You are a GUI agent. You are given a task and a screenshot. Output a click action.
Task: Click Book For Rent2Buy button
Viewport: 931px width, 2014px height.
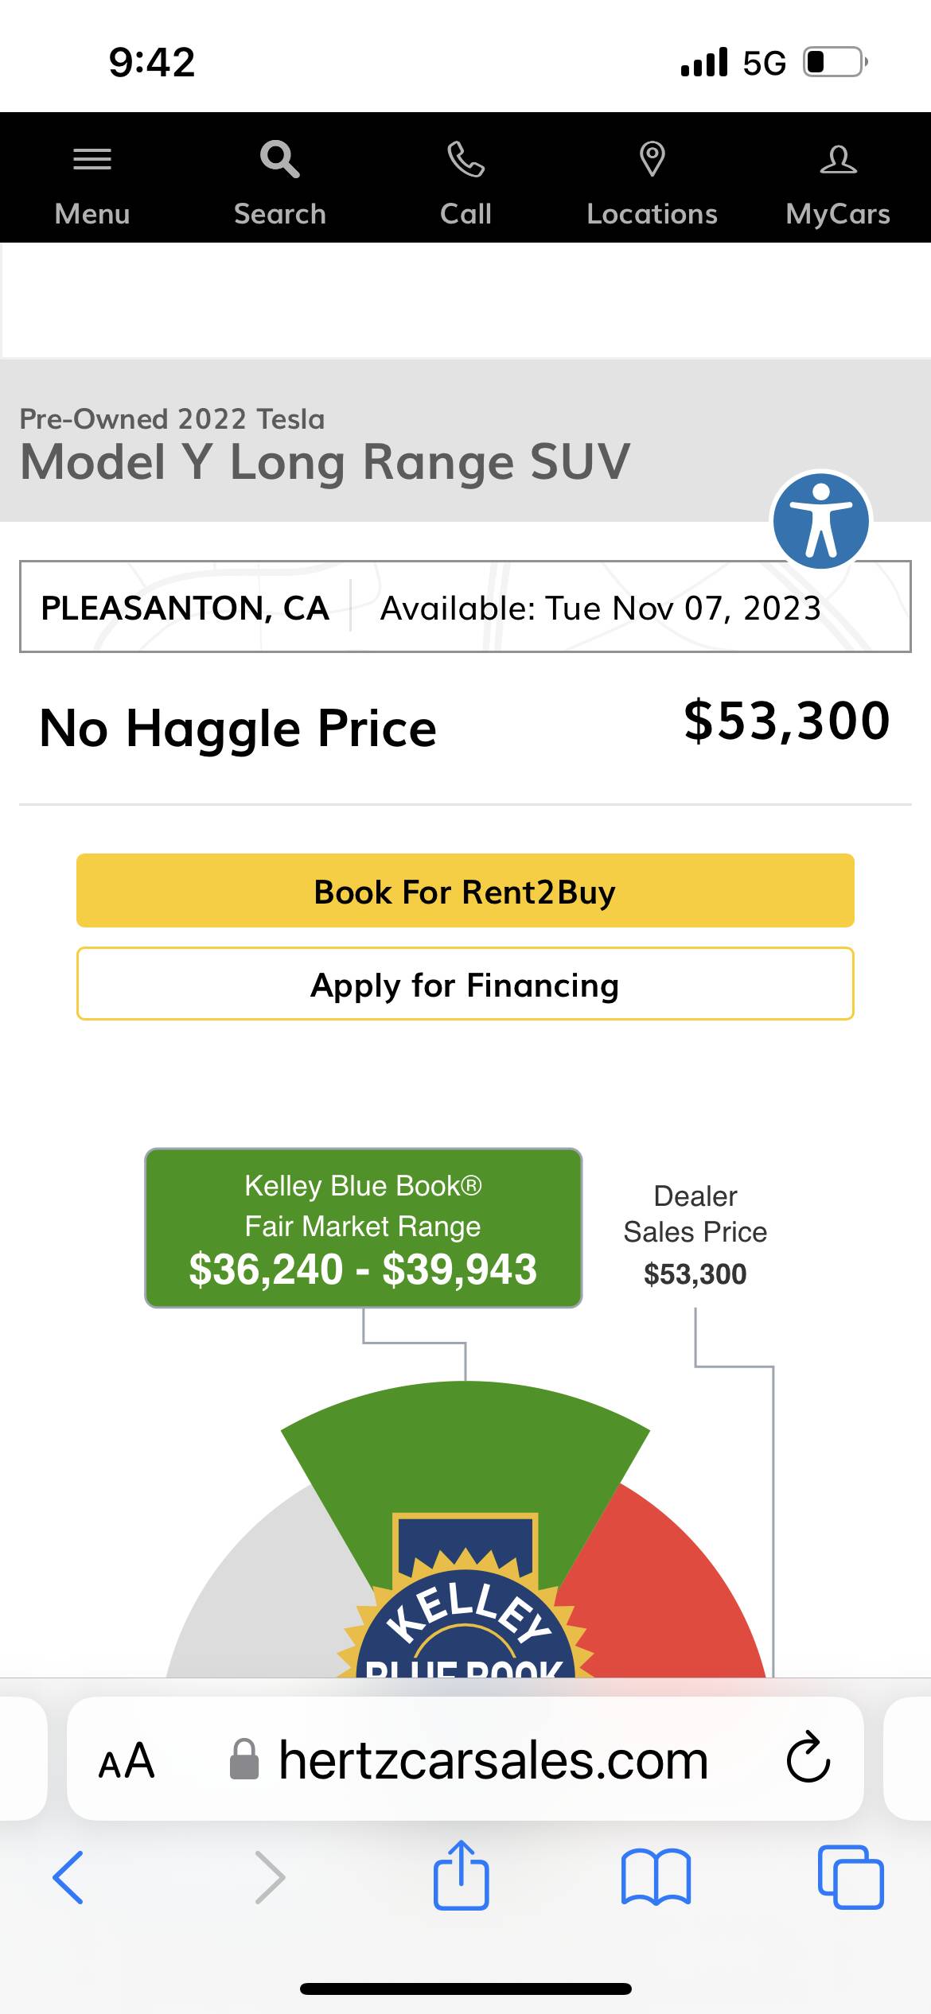click(x=465, y=891)
